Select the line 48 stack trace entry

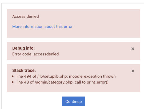(x=62, y=82)
